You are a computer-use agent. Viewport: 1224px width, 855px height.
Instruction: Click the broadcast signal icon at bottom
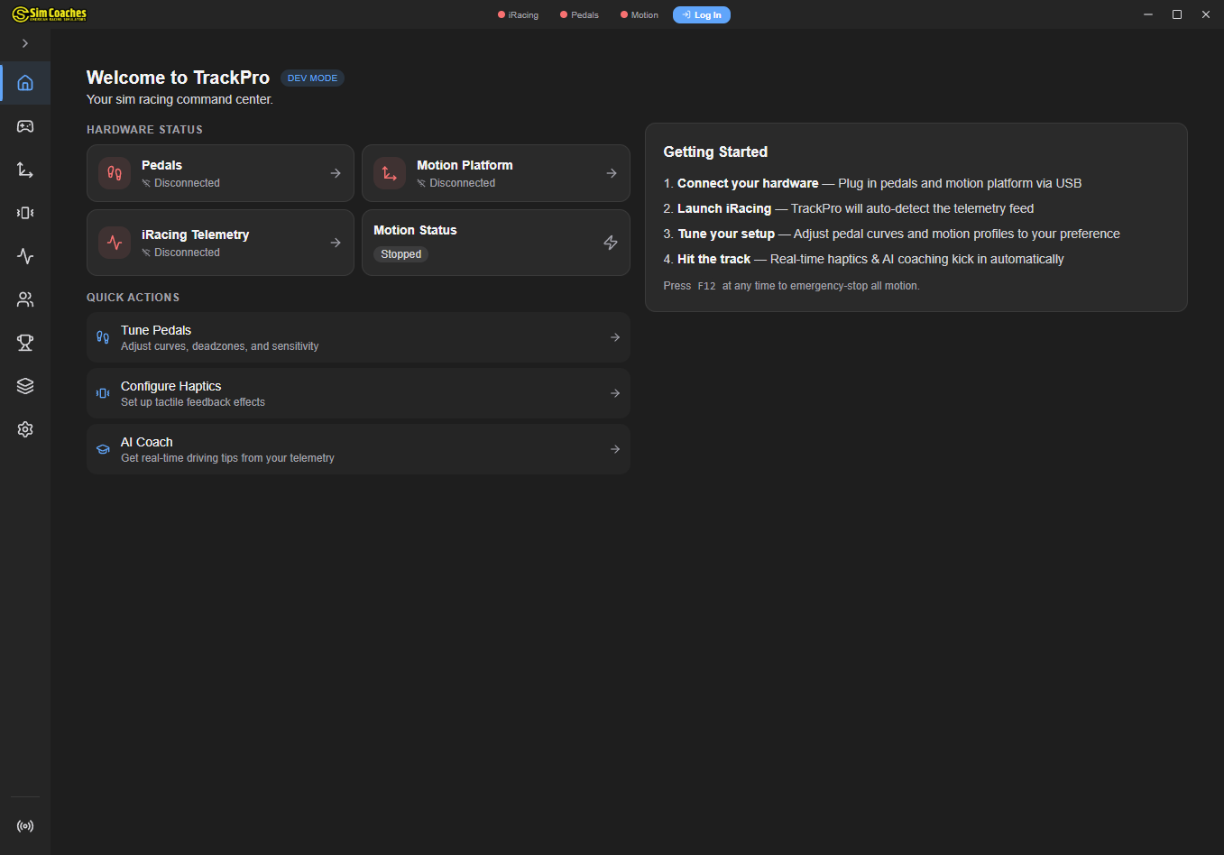[x=25, y=826]
